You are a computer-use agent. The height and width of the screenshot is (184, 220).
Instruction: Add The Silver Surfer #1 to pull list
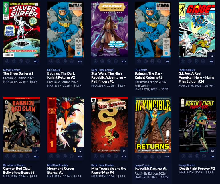tap(7, 61)
